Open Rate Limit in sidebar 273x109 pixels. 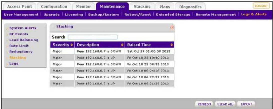click(19, 46)
